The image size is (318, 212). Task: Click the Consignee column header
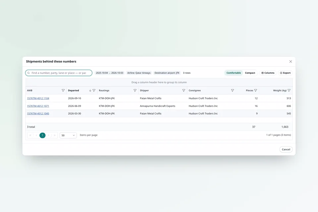pos(195,90)
